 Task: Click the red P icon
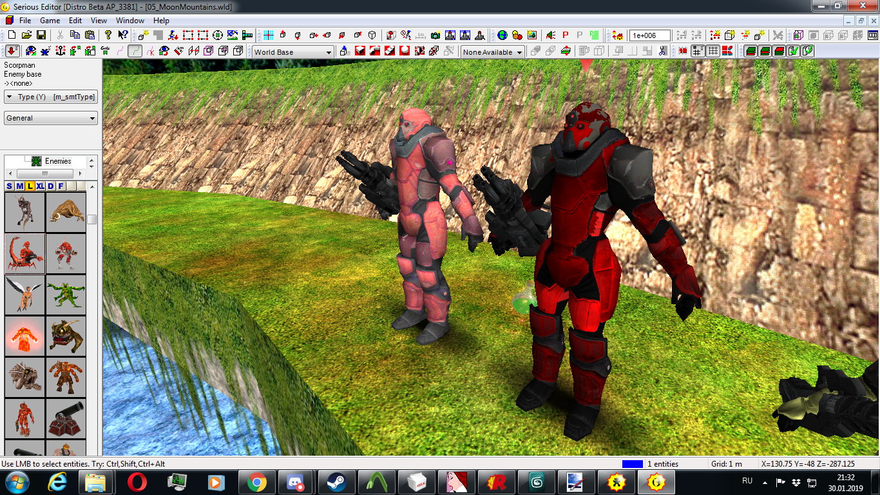point(566,35)
